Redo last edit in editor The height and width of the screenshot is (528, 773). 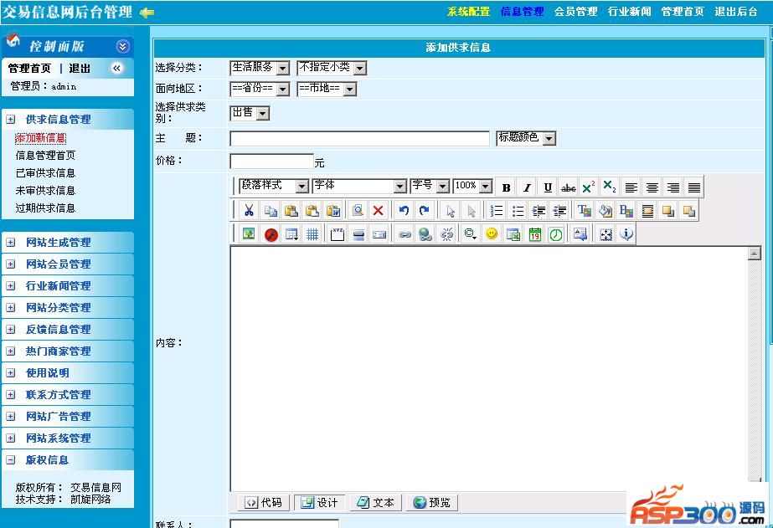(x=425, y=211)
